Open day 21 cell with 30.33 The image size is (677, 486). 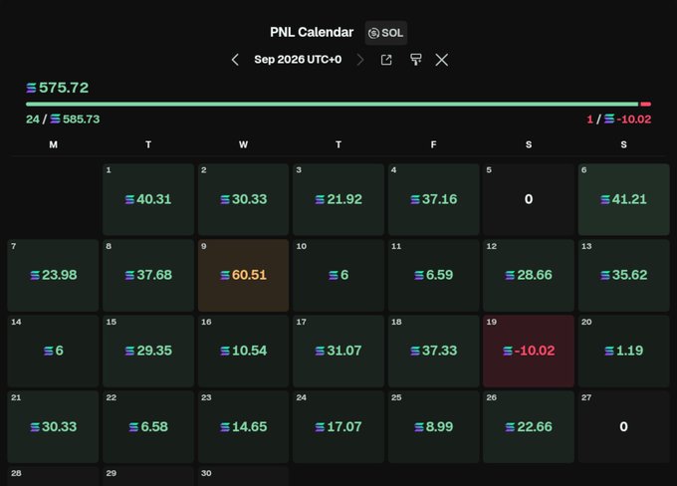tap(53, 427)
